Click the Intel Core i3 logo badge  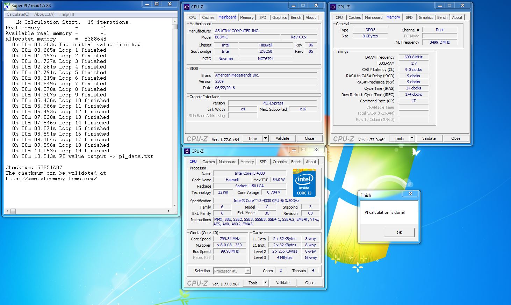[x=304, y=183]
